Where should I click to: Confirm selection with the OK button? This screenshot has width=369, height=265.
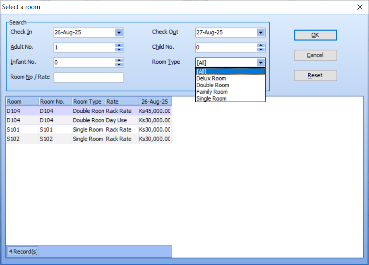point(315,35)
